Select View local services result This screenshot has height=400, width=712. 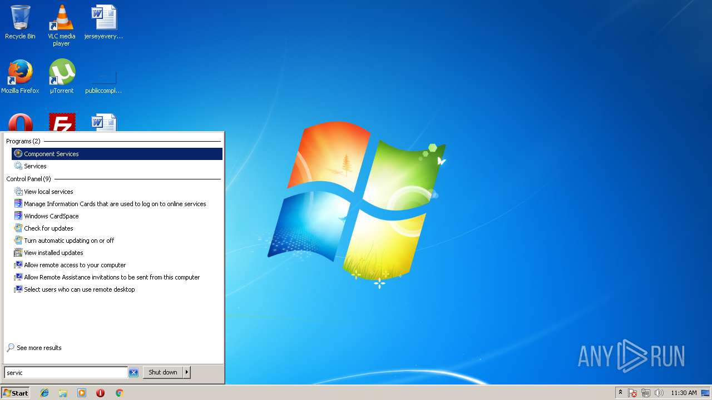click(x=117, y=192)
